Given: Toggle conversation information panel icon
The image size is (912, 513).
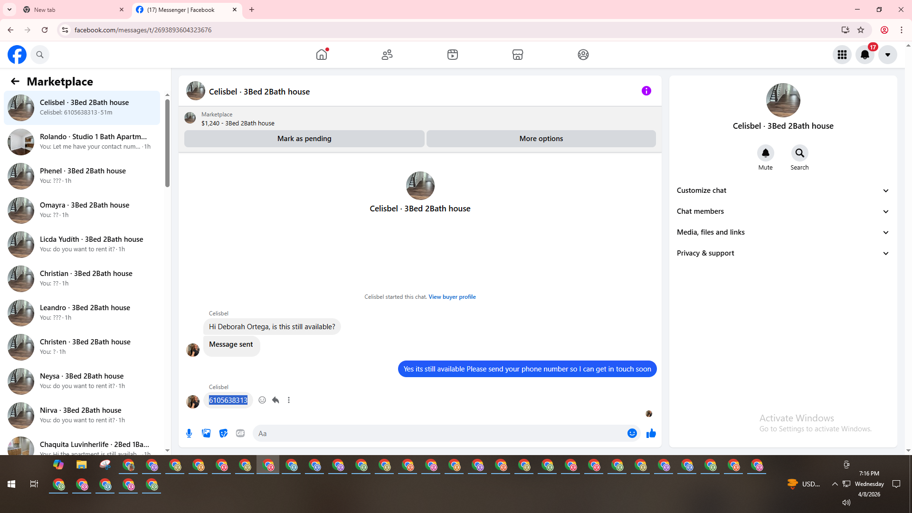Looking at the screenshot, I should [646, 91].
